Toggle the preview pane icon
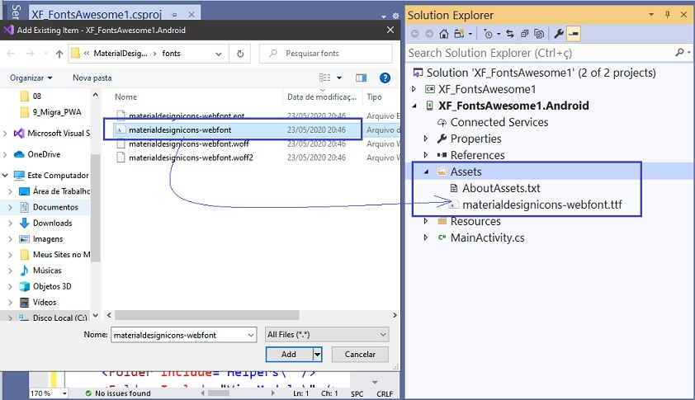This screenshot has height=400, width=695. tap(362, 78)
